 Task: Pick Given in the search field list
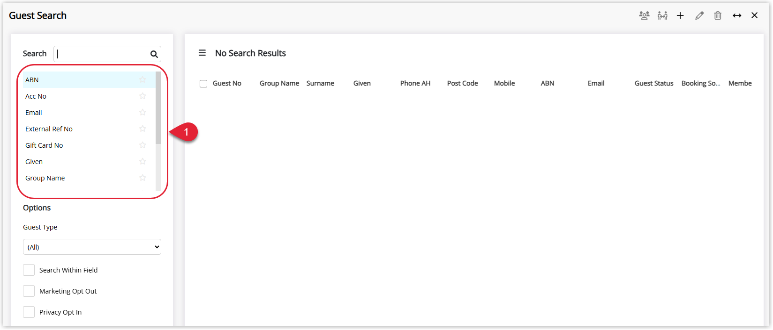pyautogui.click(x=89, y=162)
